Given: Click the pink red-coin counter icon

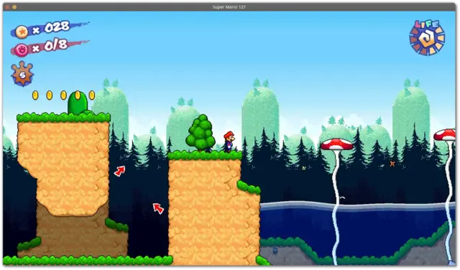Looking at the screenshot, I should point(22,50).
